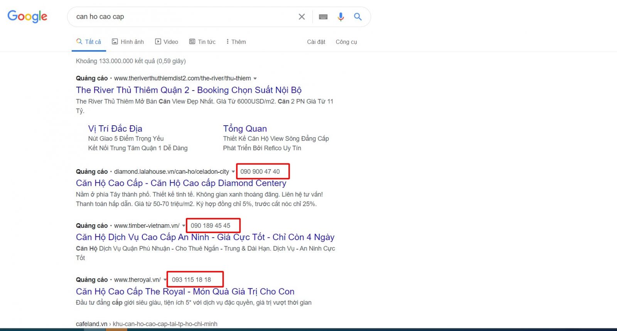Switch to the 'Video' tab
Viewport: 617px width, 331px height.
pos(167,42)
